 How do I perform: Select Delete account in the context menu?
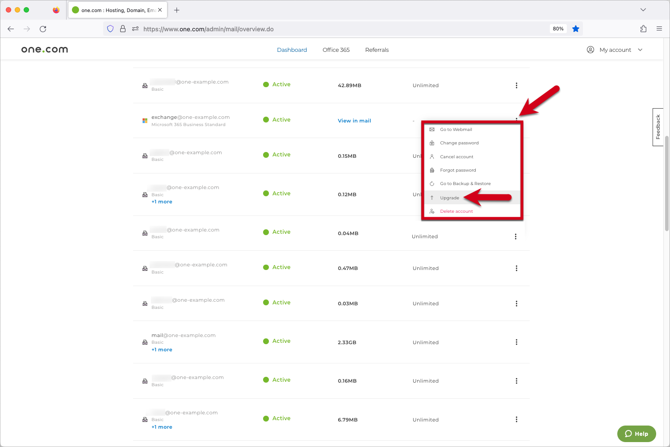coord(456,211)
